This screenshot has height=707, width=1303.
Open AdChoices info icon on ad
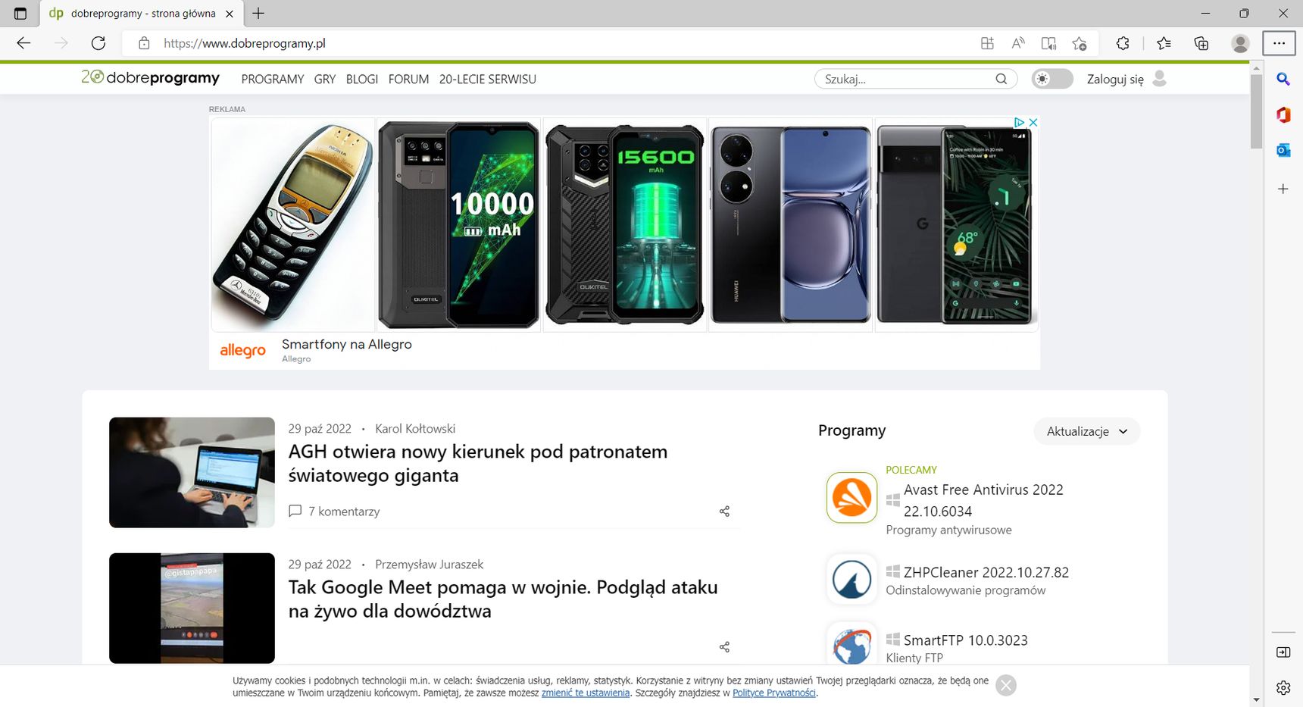(1019, 122)
